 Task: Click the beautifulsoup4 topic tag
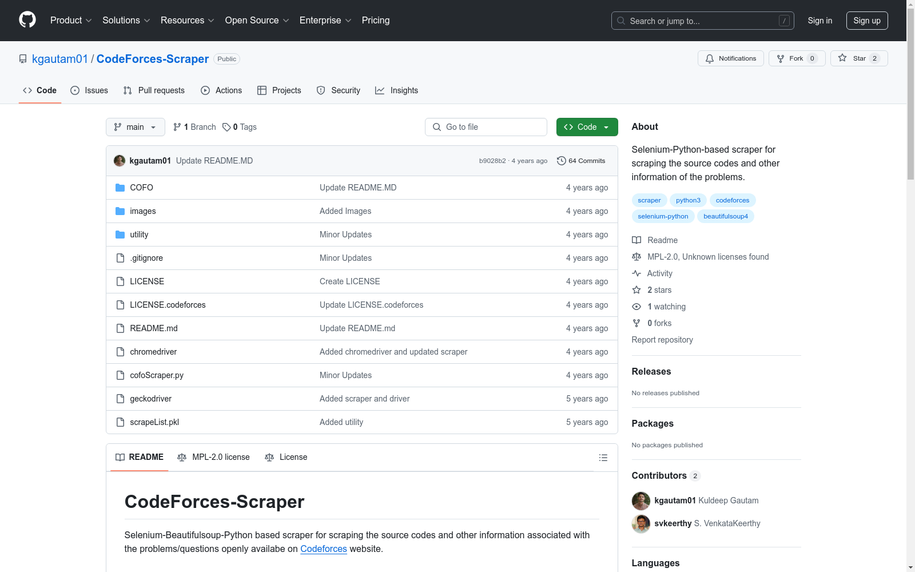(726, 216)
